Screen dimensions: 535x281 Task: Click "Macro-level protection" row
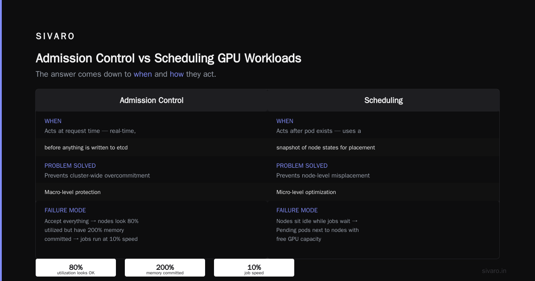152,192
